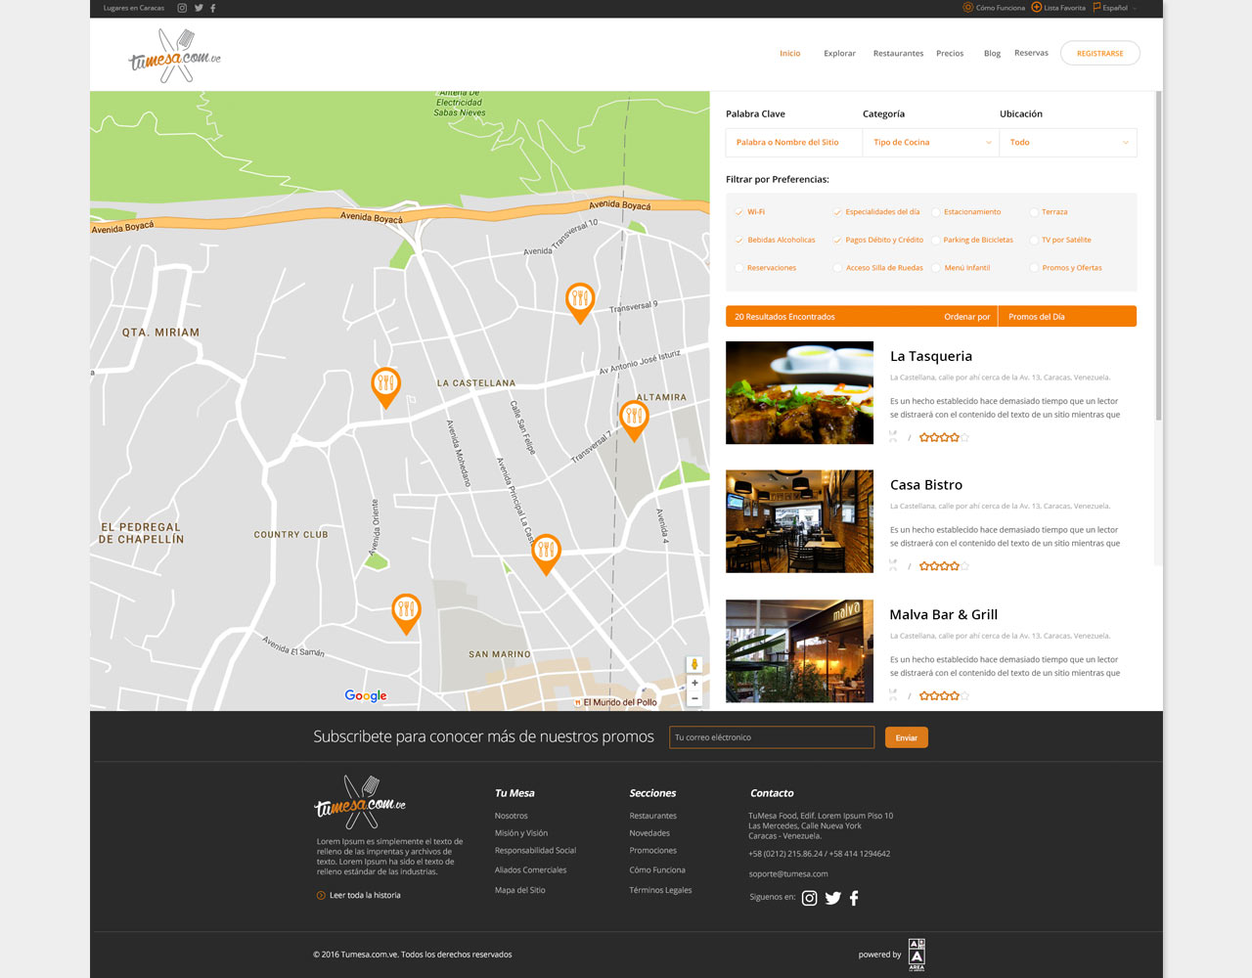The height and width of the screenshot is (978, 1252).
Task: Enable the Terraza filter
Action: [x=1034, y=212]
